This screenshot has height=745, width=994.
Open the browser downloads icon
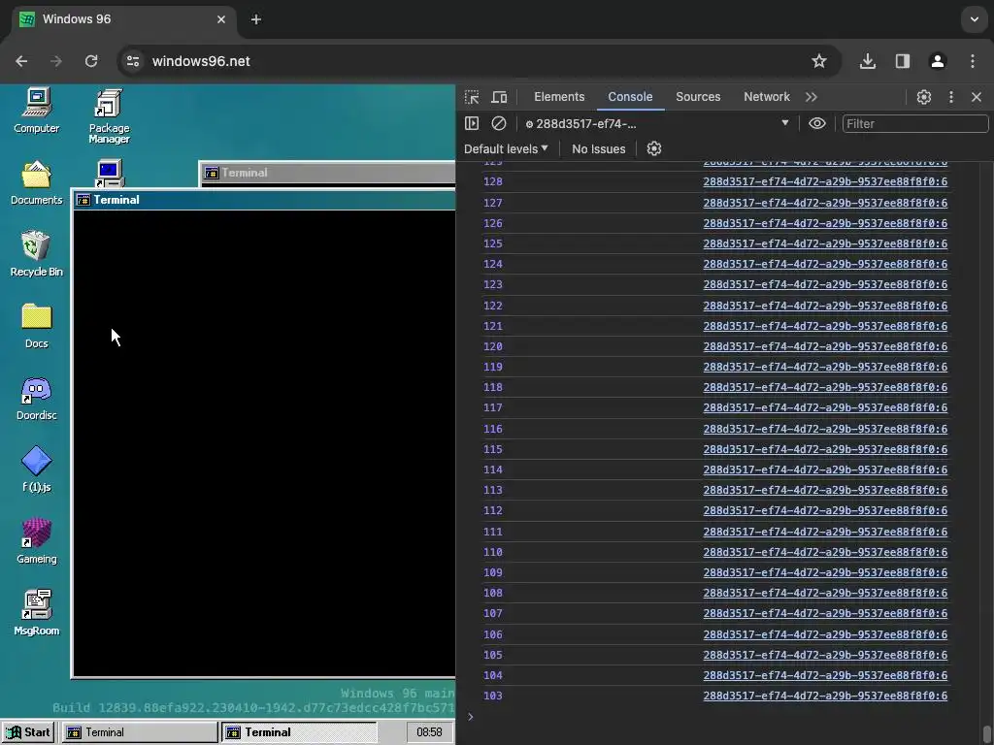click(x=868, y=61)
